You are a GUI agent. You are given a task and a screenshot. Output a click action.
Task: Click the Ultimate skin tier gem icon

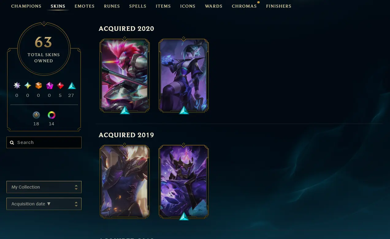pyautogui.click(x=17, y=86)
